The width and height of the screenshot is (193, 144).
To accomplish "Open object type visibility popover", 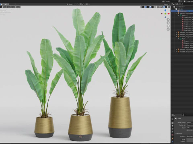I will 142,7.
